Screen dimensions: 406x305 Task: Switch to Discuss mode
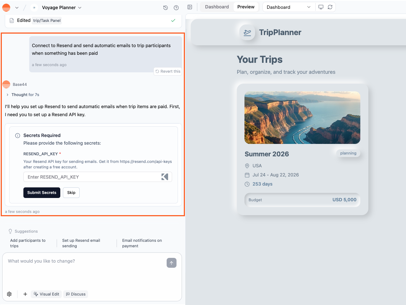pos(76,294)
